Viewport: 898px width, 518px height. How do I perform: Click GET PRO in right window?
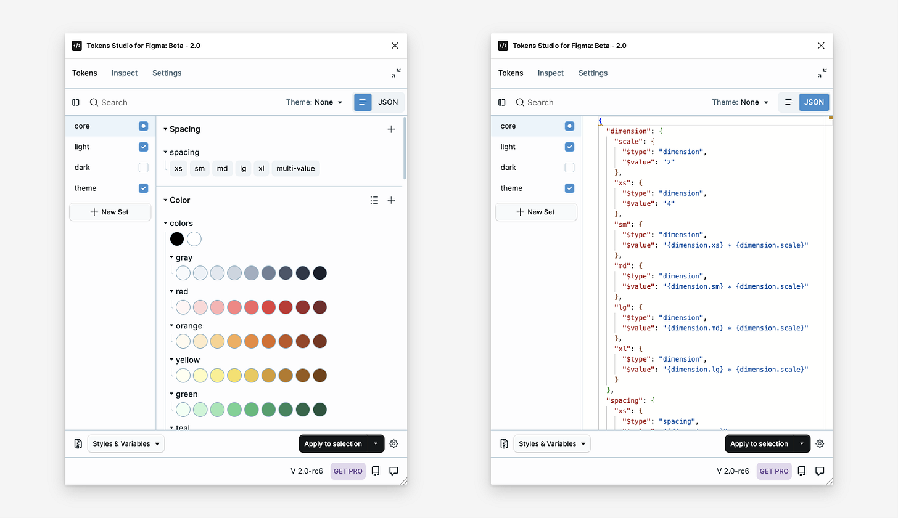coord(774,471)
